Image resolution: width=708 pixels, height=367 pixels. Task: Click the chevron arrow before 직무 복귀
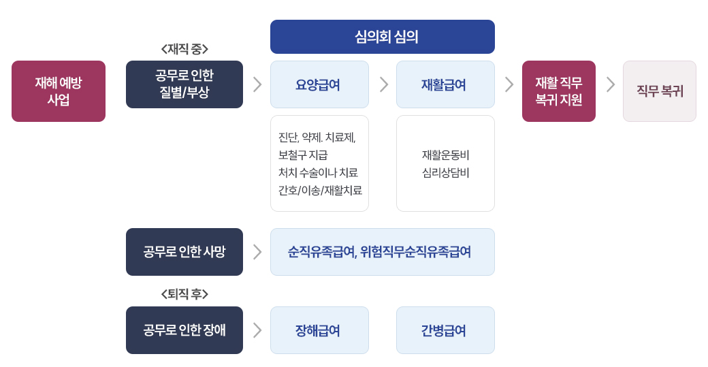[611, 84]
